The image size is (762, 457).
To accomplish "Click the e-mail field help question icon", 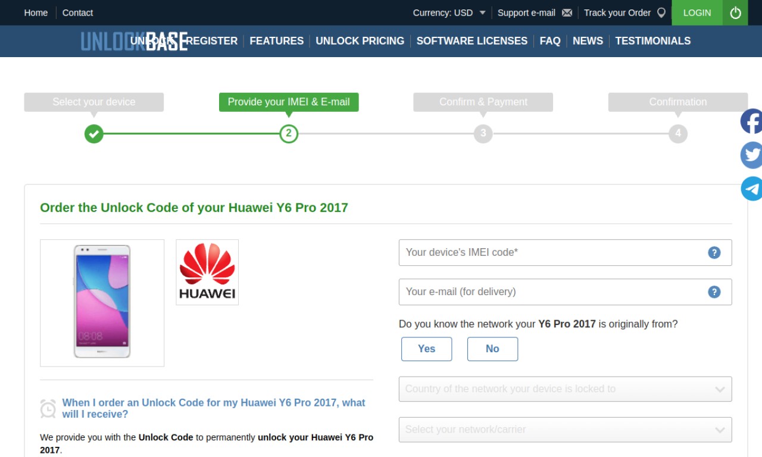I will coord(714,292).
